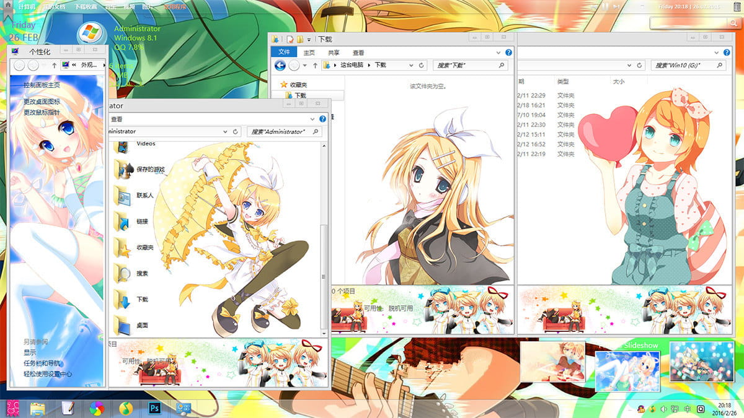Open Help in the Win10 (G:) window

click(x=726, y=53)
